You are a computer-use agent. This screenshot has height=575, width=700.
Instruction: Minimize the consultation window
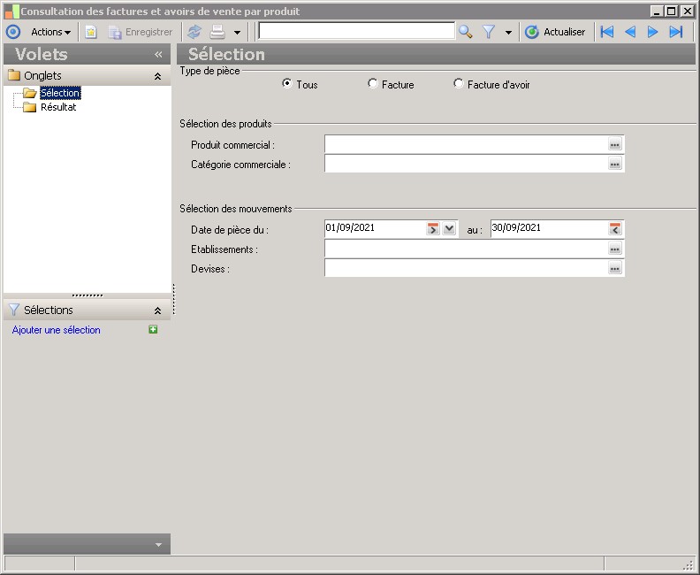click(x=656, y=11)
